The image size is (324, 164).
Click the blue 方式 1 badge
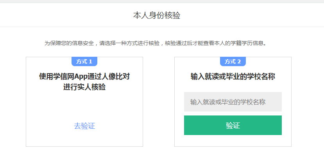pyautogui.click(x=84, y=61)
